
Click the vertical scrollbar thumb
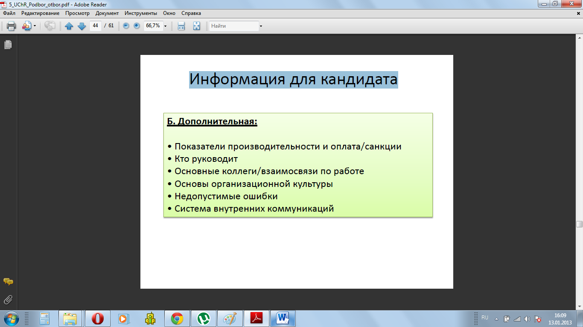click(x=579, y=224)
